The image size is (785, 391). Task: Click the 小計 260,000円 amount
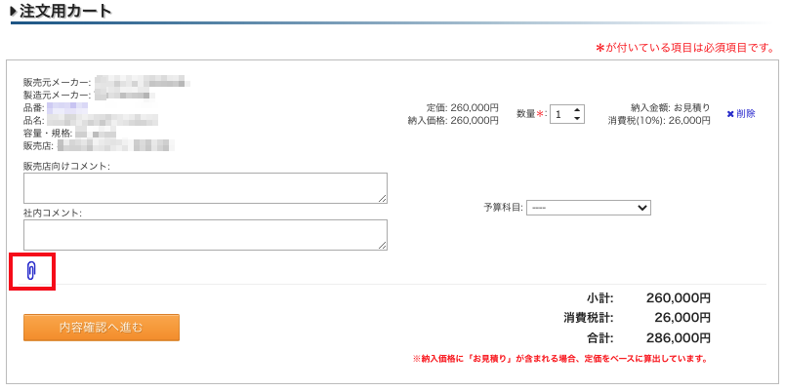[679, 298]
